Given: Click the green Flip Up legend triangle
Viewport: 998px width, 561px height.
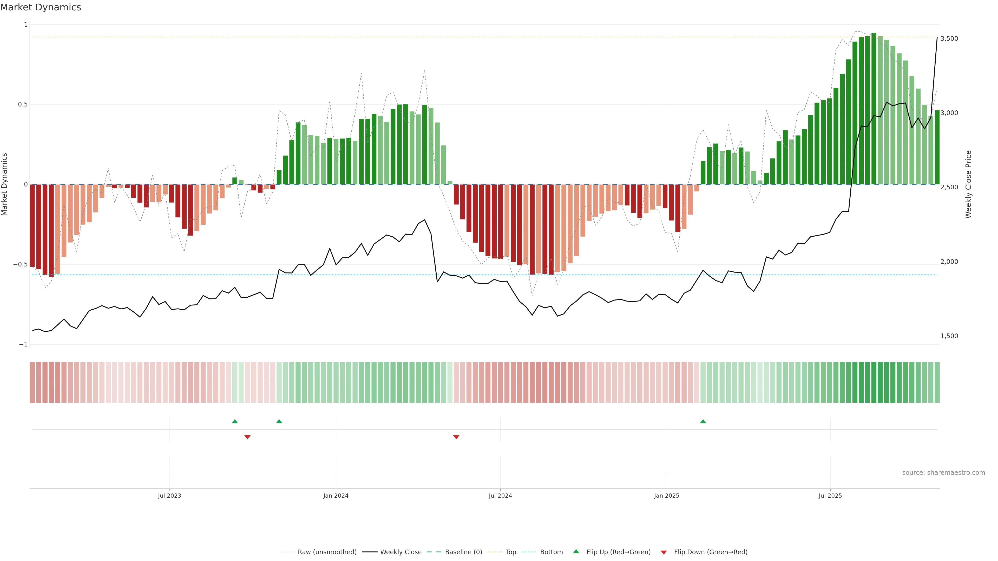Looking at the screenshot, I should pos(576,551).
